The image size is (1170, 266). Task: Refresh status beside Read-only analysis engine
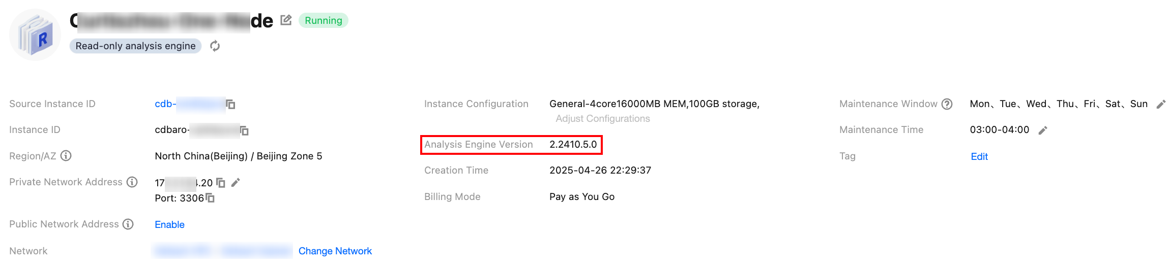pyautogui.click(x=215, y=46)
